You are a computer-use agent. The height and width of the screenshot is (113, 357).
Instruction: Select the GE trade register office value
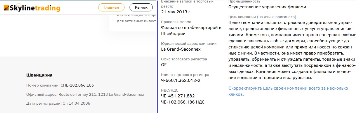(164, 65)
